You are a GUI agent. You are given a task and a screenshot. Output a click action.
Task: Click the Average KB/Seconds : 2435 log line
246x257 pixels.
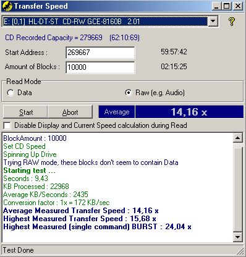(46, 195)
